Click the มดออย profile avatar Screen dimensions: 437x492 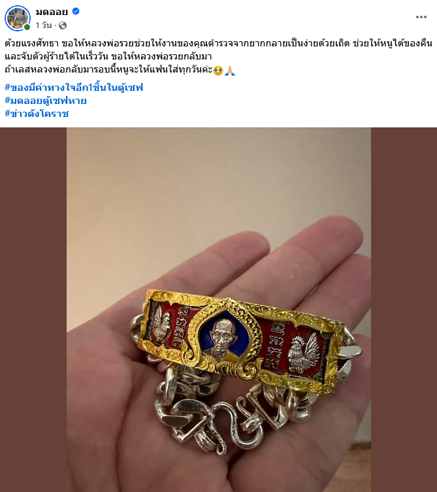point(17,18)
